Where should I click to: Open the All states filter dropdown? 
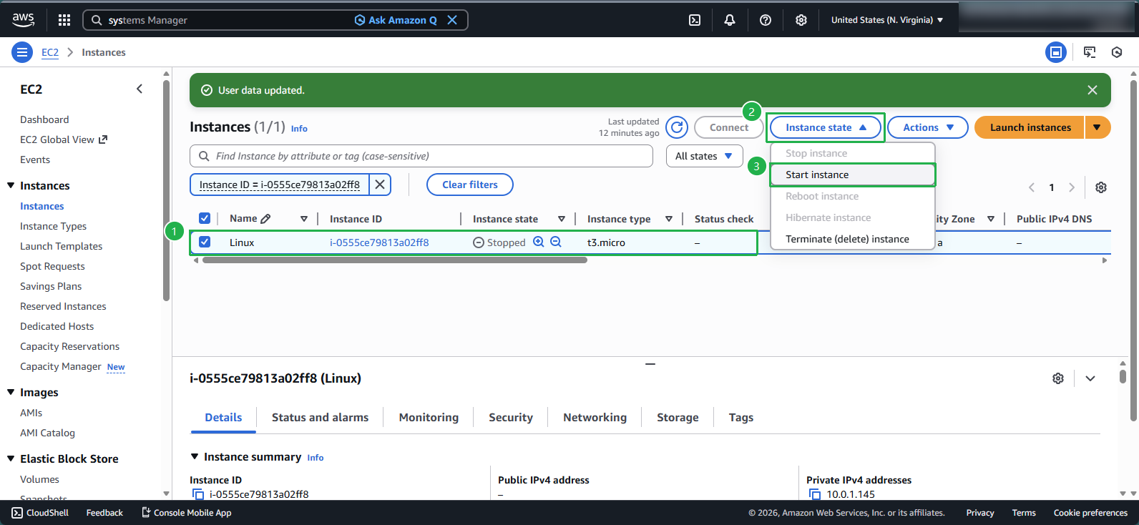pos(704,156)
